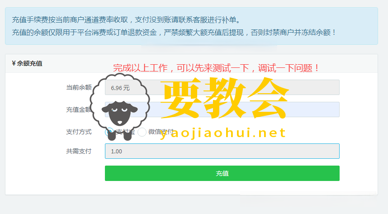Click the yellow 要教会 watermark text
This screenshot has height=214, width=388.
click(x=225, y=98)
